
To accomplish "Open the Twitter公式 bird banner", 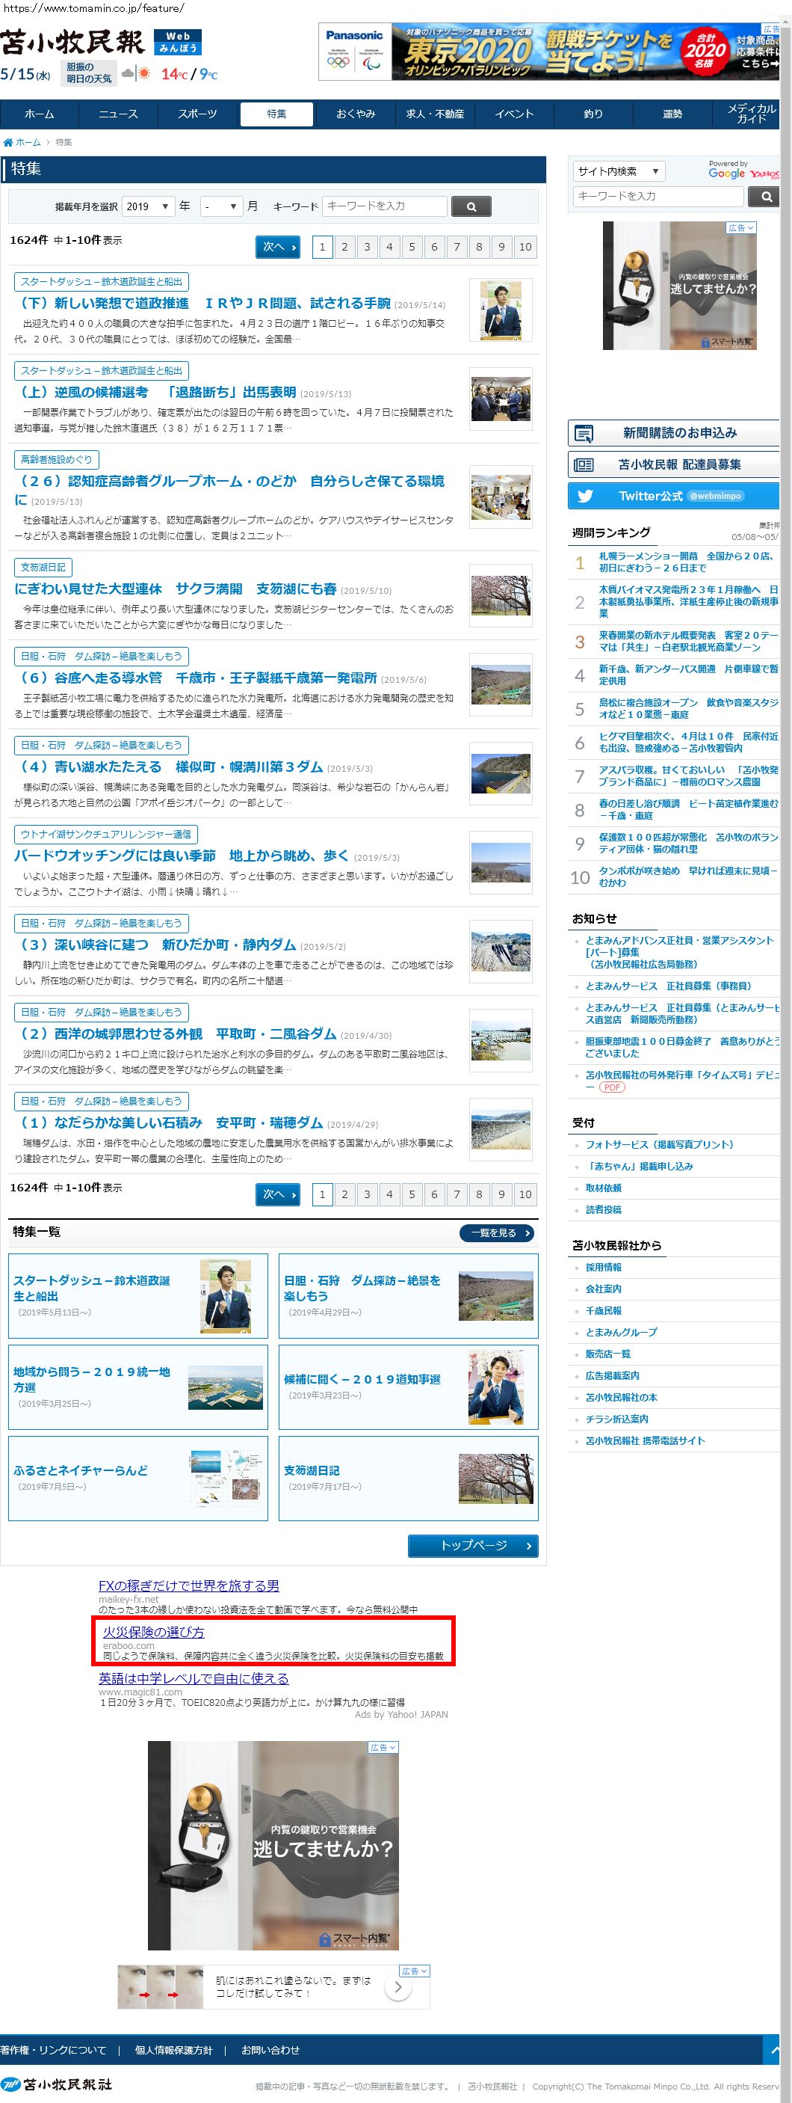I will tap(585, 497).
